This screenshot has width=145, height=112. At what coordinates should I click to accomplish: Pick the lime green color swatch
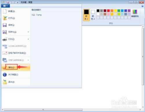119,14
